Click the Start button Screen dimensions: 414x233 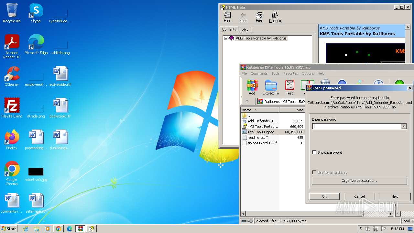9,229
